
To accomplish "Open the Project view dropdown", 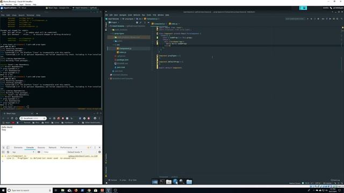I will point(114,23).
